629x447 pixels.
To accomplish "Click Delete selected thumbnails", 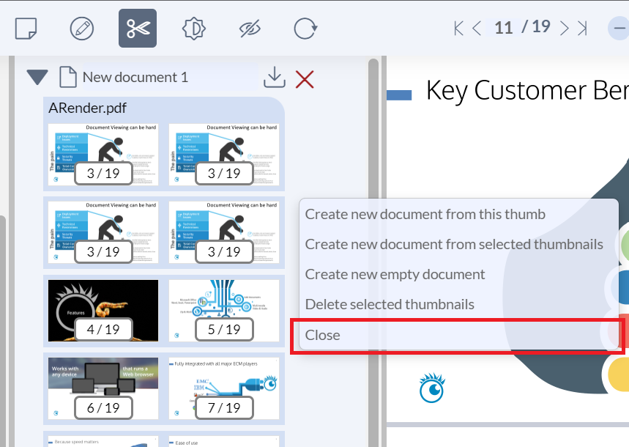I will [390, 304].
